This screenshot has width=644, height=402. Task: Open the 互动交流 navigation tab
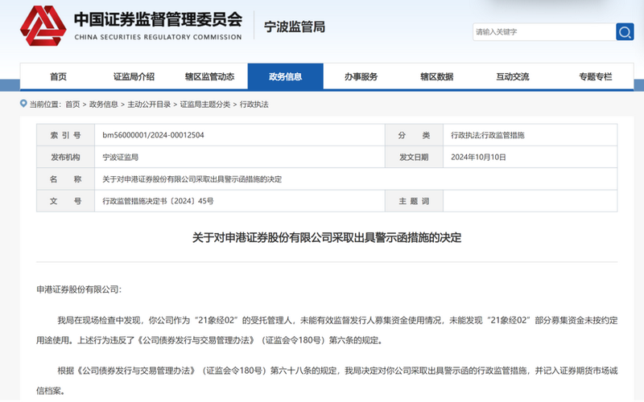coord(513,76)
